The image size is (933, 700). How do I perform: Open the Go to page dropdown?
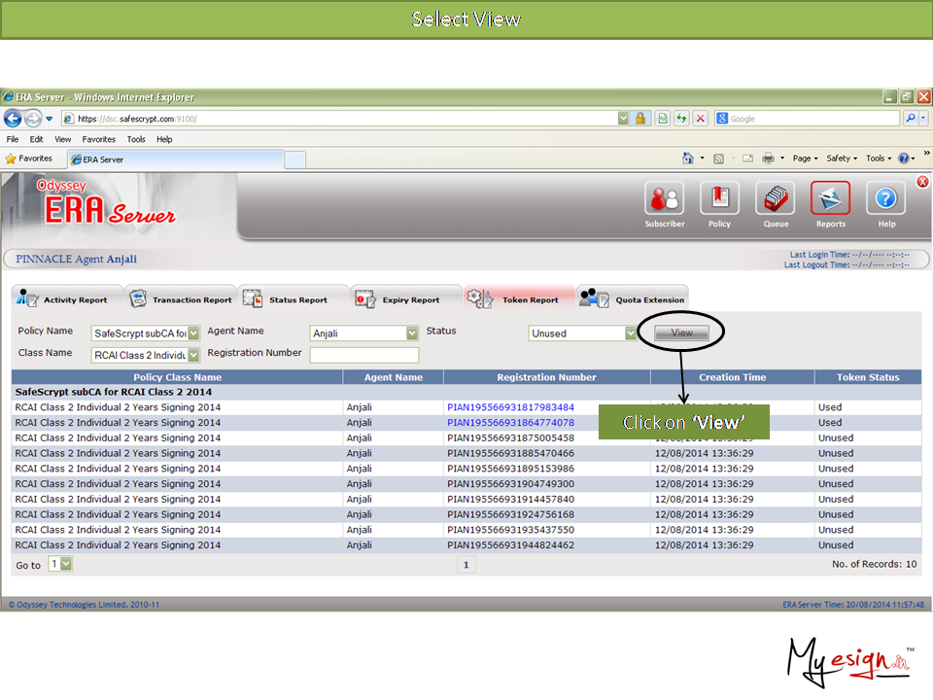tap(66, 564)
